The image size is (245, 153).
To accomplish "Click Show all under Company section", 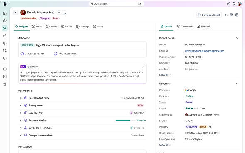I will [x=165, y=145].
